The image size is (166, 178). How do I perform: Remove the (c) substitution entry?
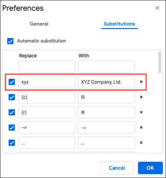(x=141, y=97)
